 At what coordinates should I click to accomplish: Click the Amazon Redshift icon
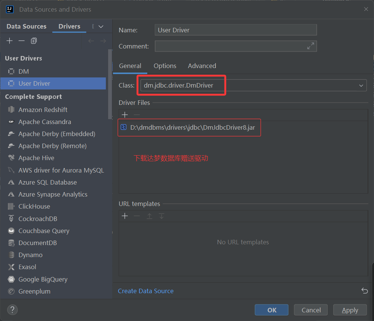click(11, 109)
